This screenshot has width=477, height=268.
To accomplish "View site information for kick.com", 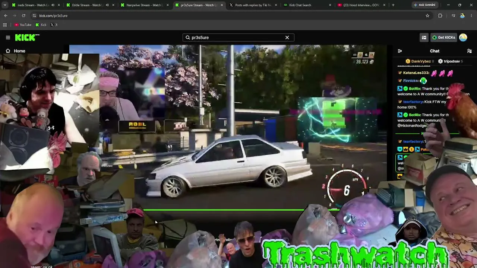I will pos(34,16).
